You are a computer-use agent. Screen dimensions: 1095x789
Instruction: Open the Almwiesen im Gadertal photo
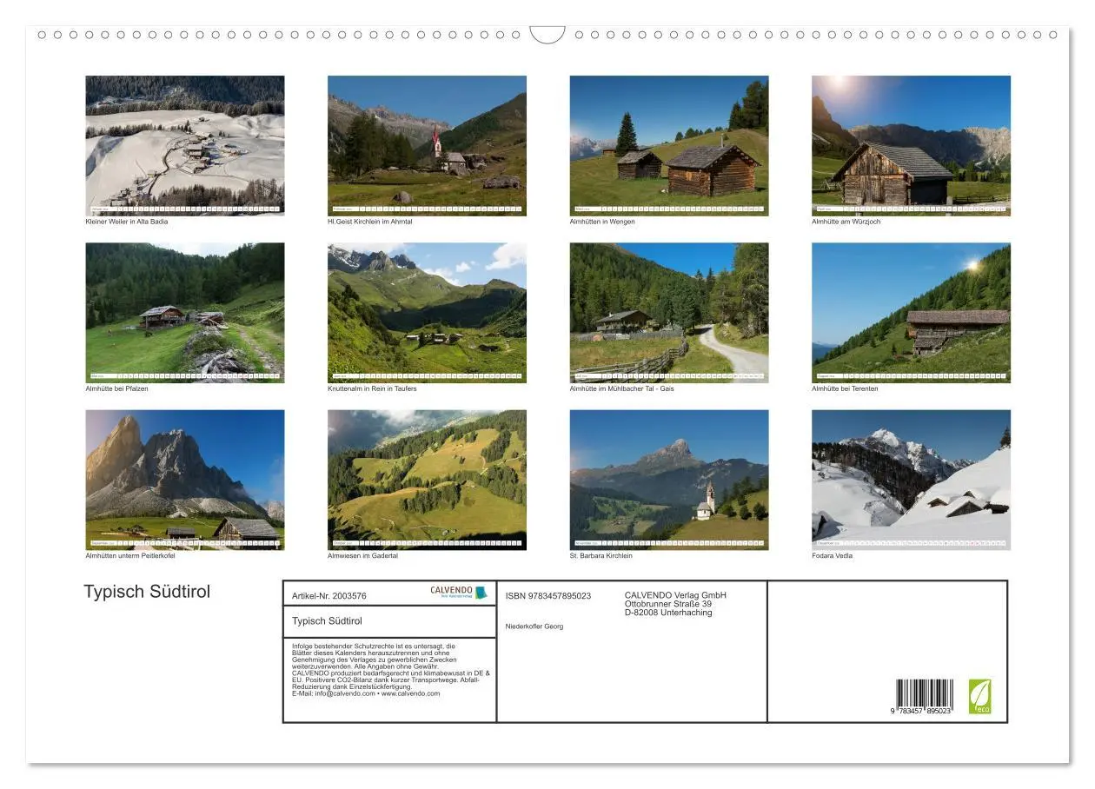click(x=427, y=480)
